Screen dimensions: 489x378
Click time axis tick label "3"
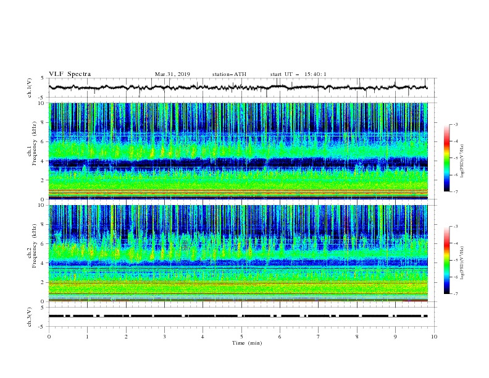click(164, 337)
